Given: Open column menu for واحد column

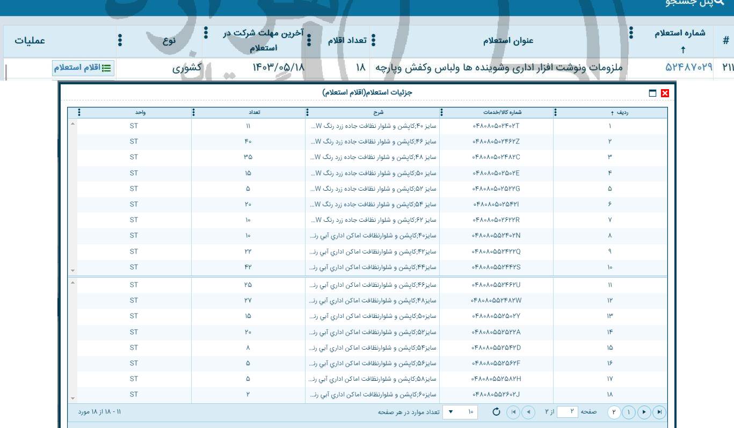Looking at the screenshot, I should coord(79,113).
